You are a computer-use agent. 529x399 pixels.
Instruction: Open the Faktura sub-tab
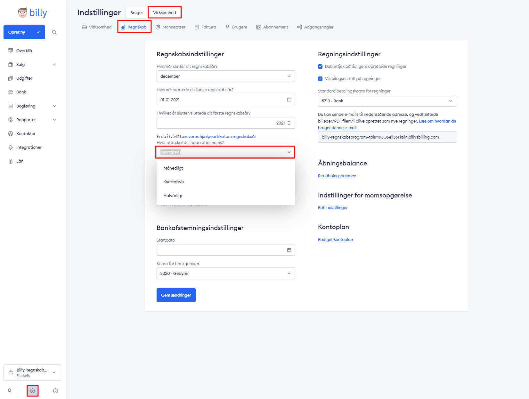[x=206, y=27]
